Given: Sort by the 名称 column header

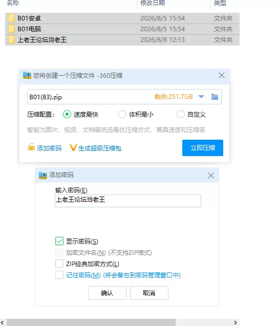Looking at the screenshot, I should (13, 3).
